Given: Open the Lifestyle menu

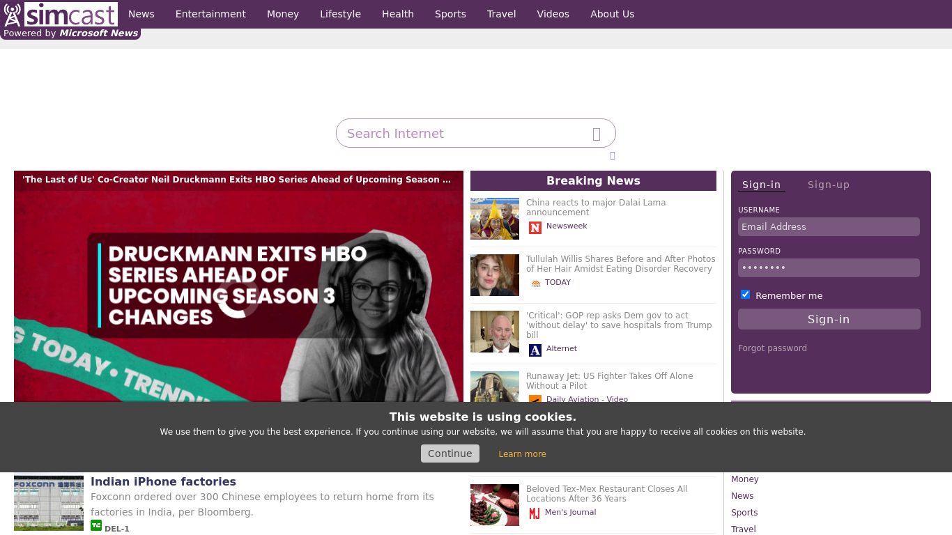Looking at the screenshot, I should [x=340, y=14].
